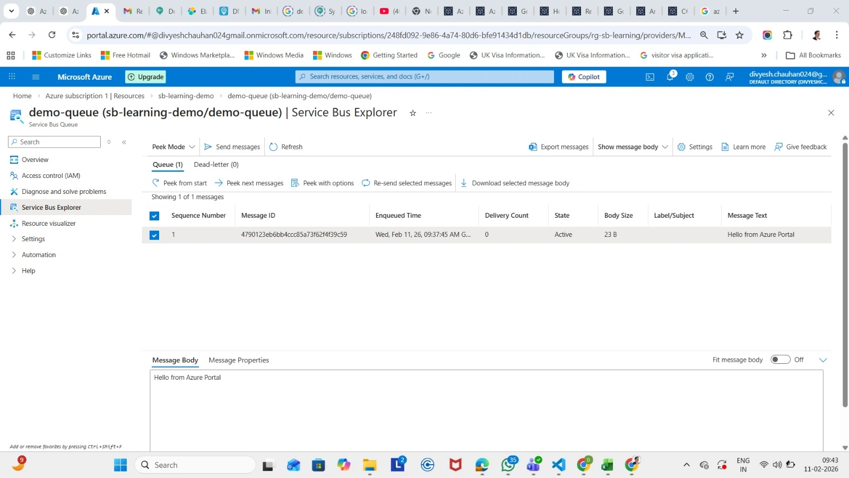
Task: Toggle Fit message body switch
Action: 781,360
